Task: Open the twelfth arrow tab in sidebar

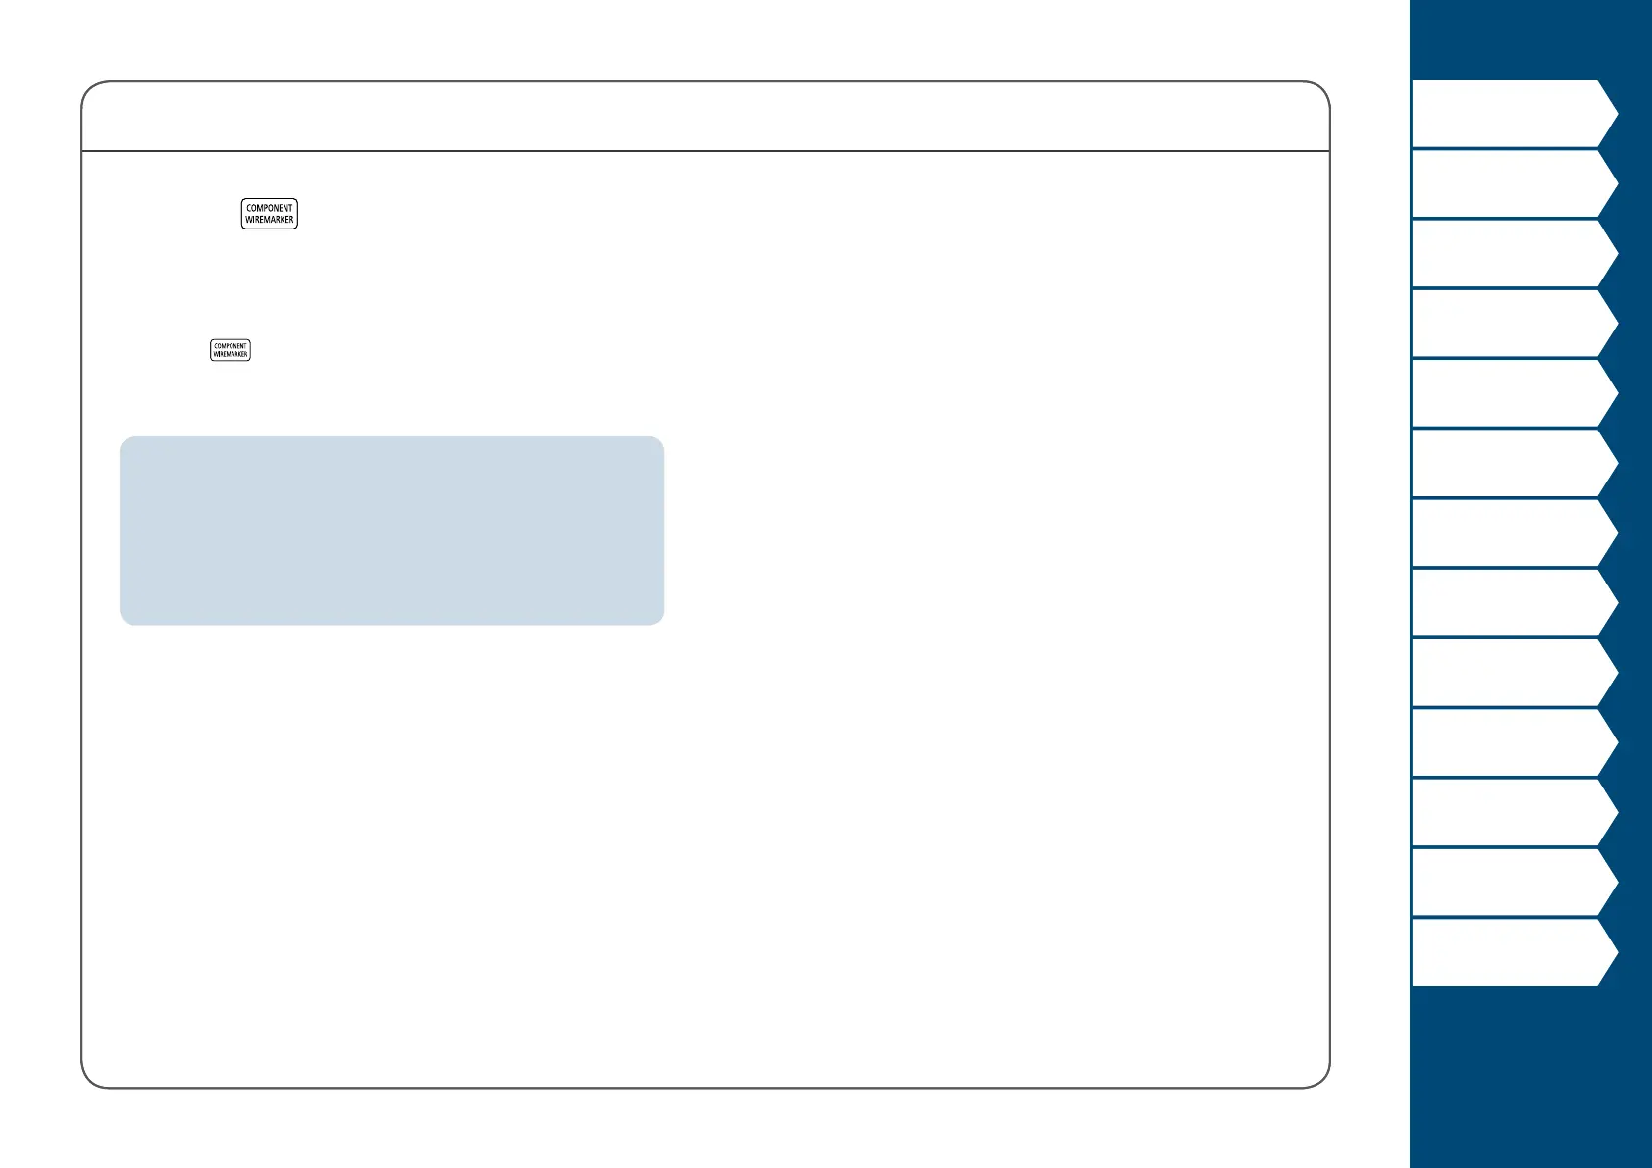Action: (x=1514, y=882)
